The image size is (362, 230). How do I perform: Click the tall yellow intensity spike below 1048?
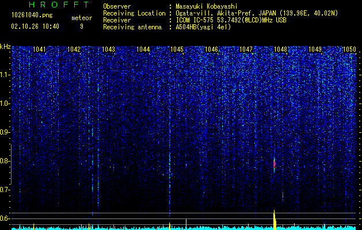(275, 220)
